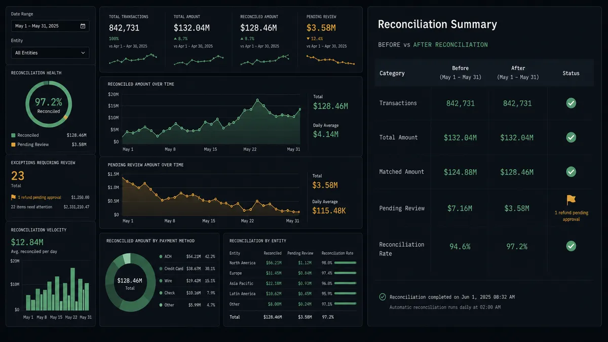Click the Reconciliation completed check circle icon
This screenshot has width=608, height=342.
(383, 297)
